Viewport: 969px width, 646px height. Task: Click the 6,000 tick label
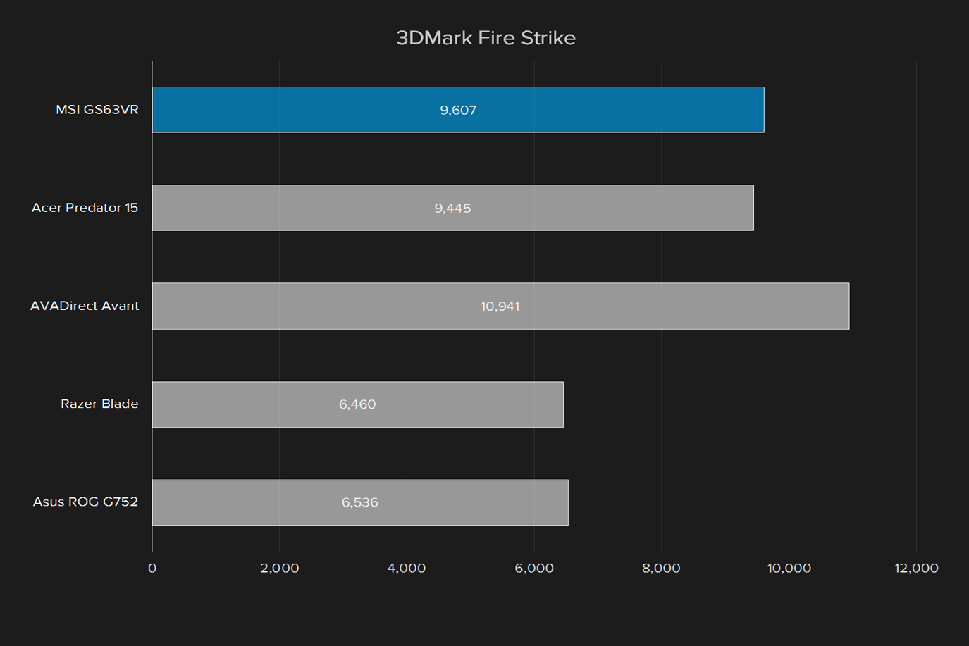[x=534, y=568]
